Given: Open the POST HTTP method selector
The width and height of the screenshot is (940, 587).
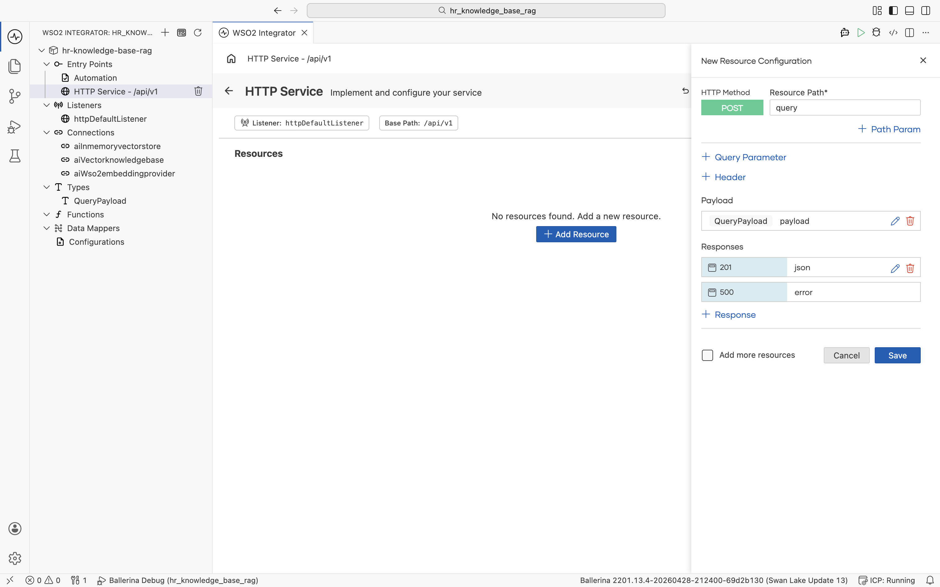Looking at the screenshot, I should 732,107.
